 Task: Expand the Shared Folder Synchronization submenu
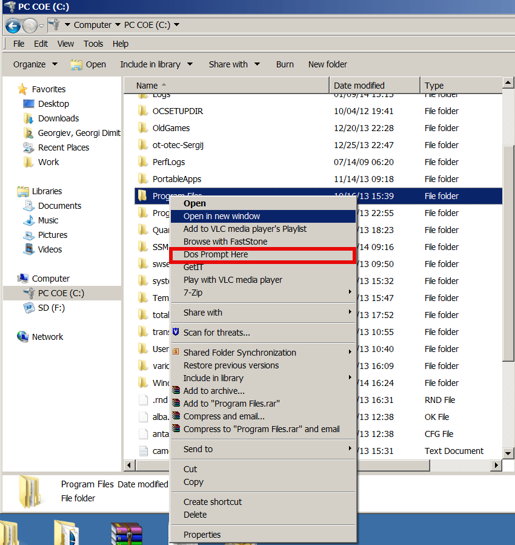[350, 352]
